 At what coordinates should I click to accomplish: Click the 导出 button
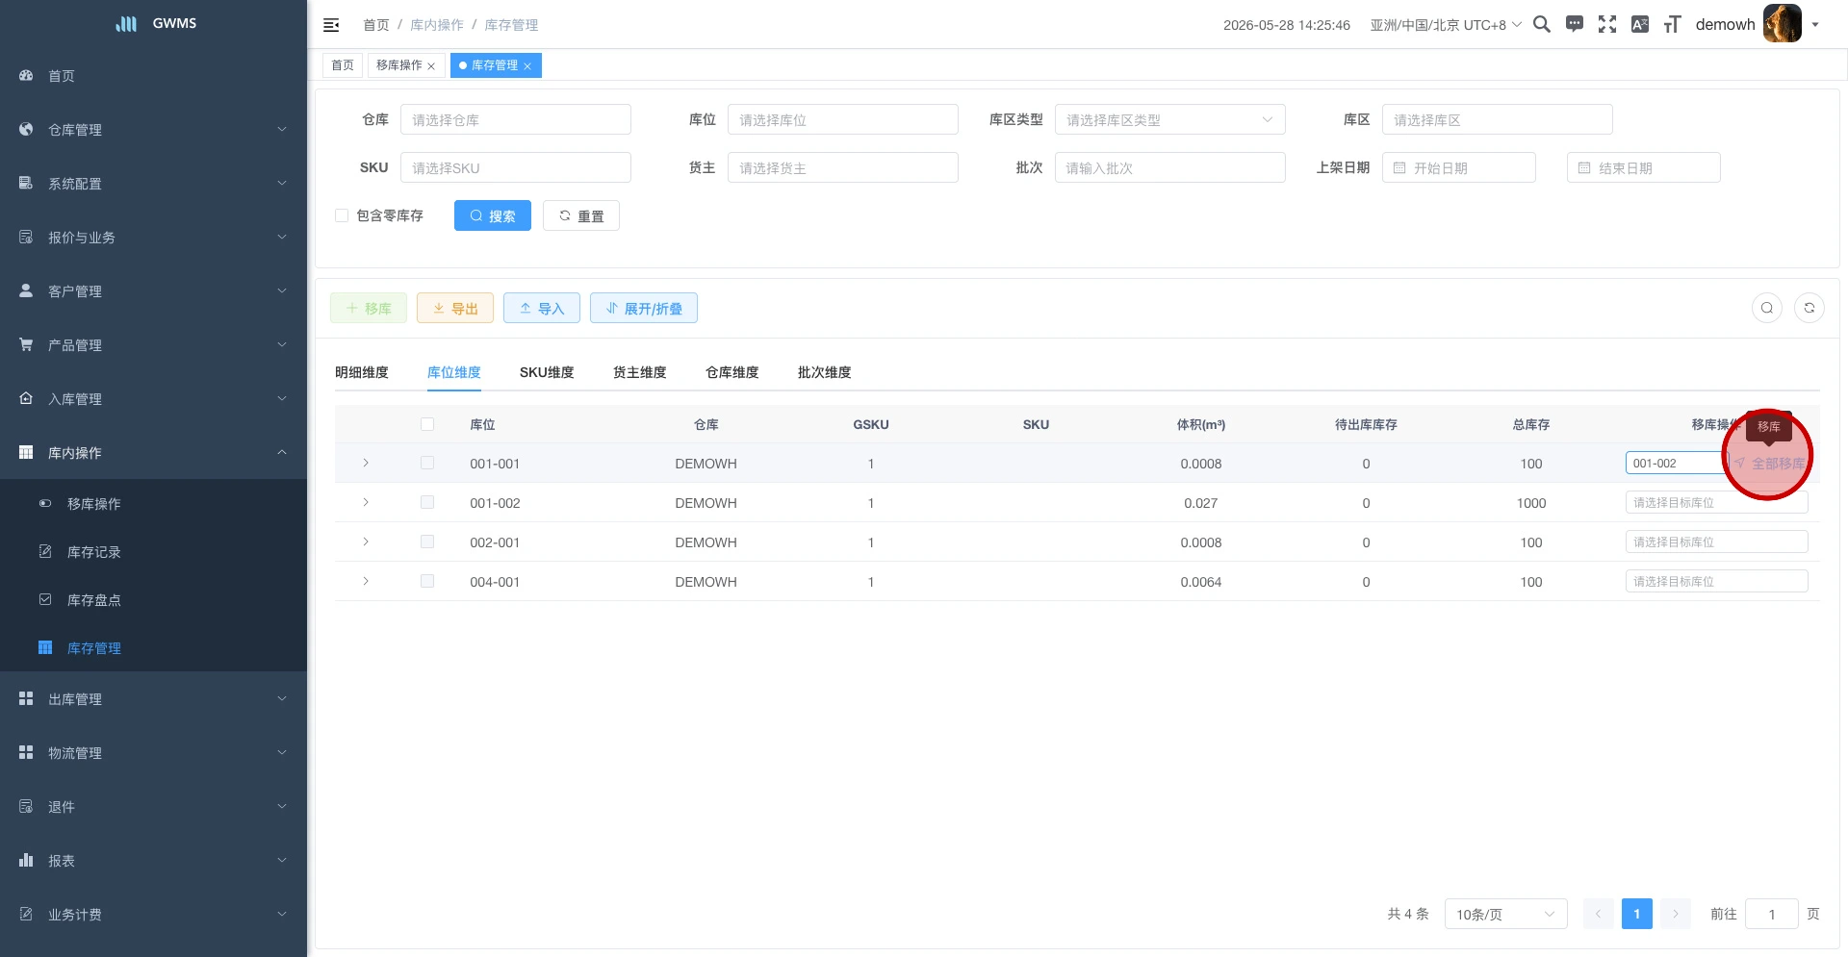[455, 308]
